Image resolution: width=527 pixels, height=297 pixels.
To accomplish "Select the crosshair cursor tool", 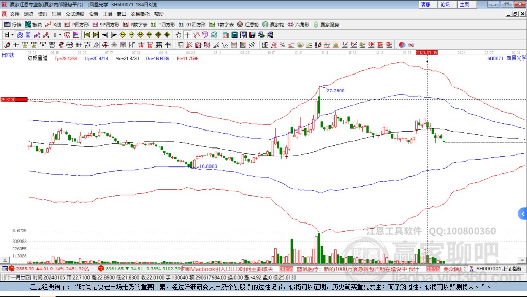I will [187, 35].
